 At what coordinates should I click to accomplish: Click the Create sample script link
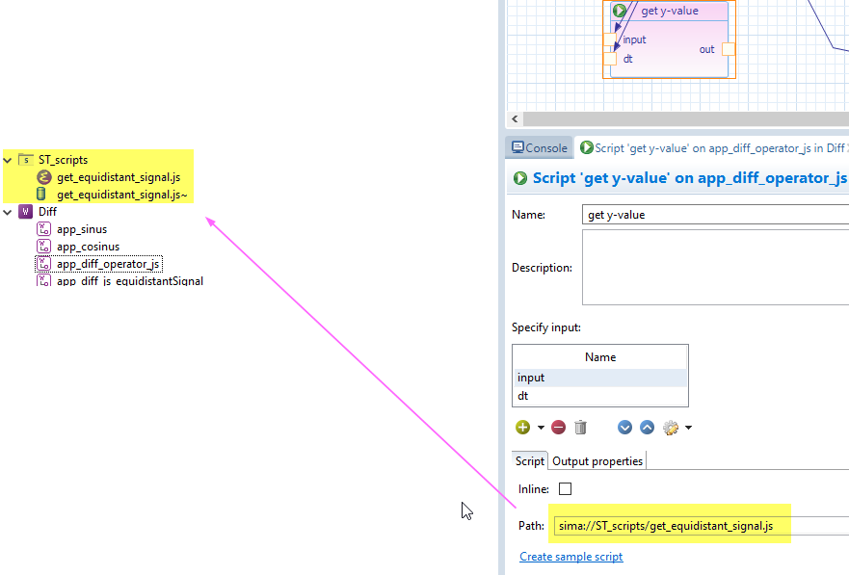coord(570,557)
